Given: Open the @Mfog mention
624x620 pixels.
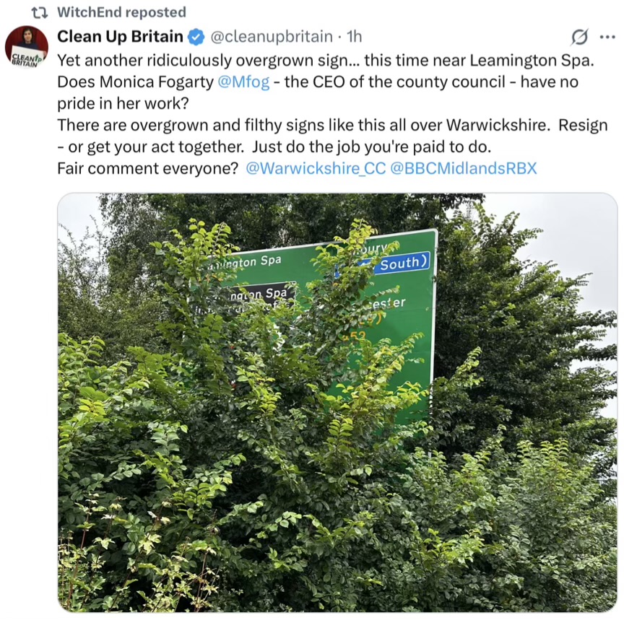Looking at the screenshot, I should pyautogui.click(x=243, y=82).
